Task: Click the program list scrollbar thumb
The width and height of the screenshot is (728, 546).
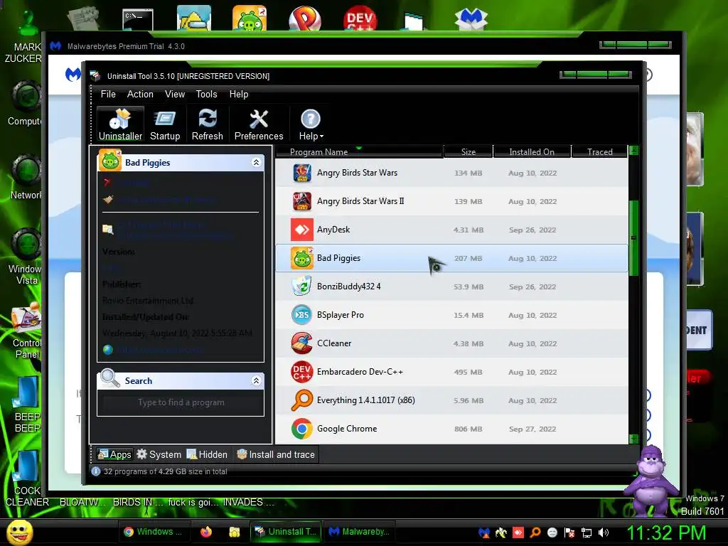Action: 633,237
